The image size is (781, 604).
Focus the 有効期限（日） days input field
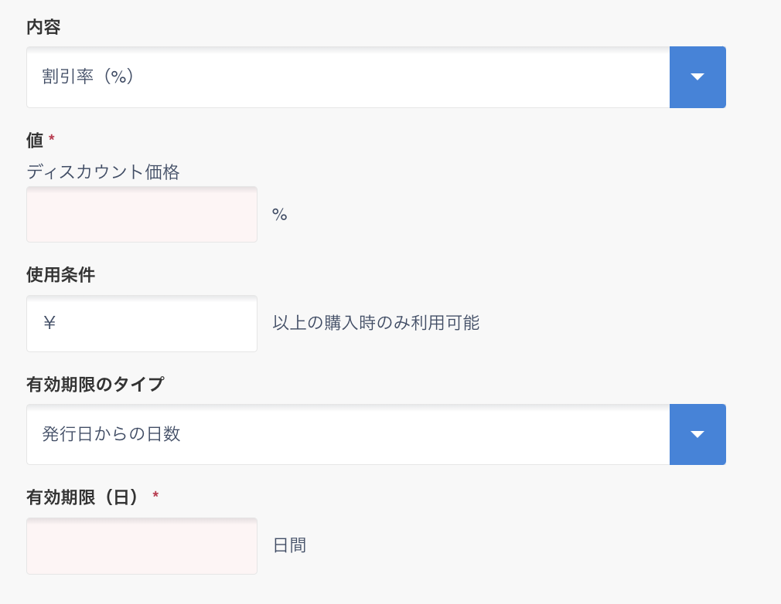[142, 546]
